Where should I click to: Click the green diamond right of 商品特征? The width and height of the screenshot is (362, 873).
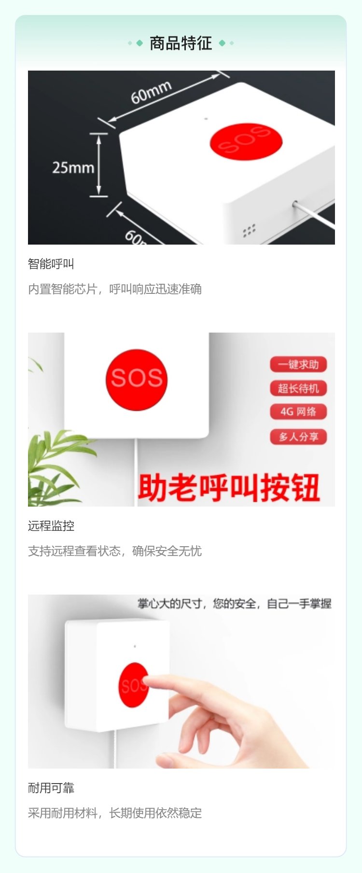click(222, 43)
